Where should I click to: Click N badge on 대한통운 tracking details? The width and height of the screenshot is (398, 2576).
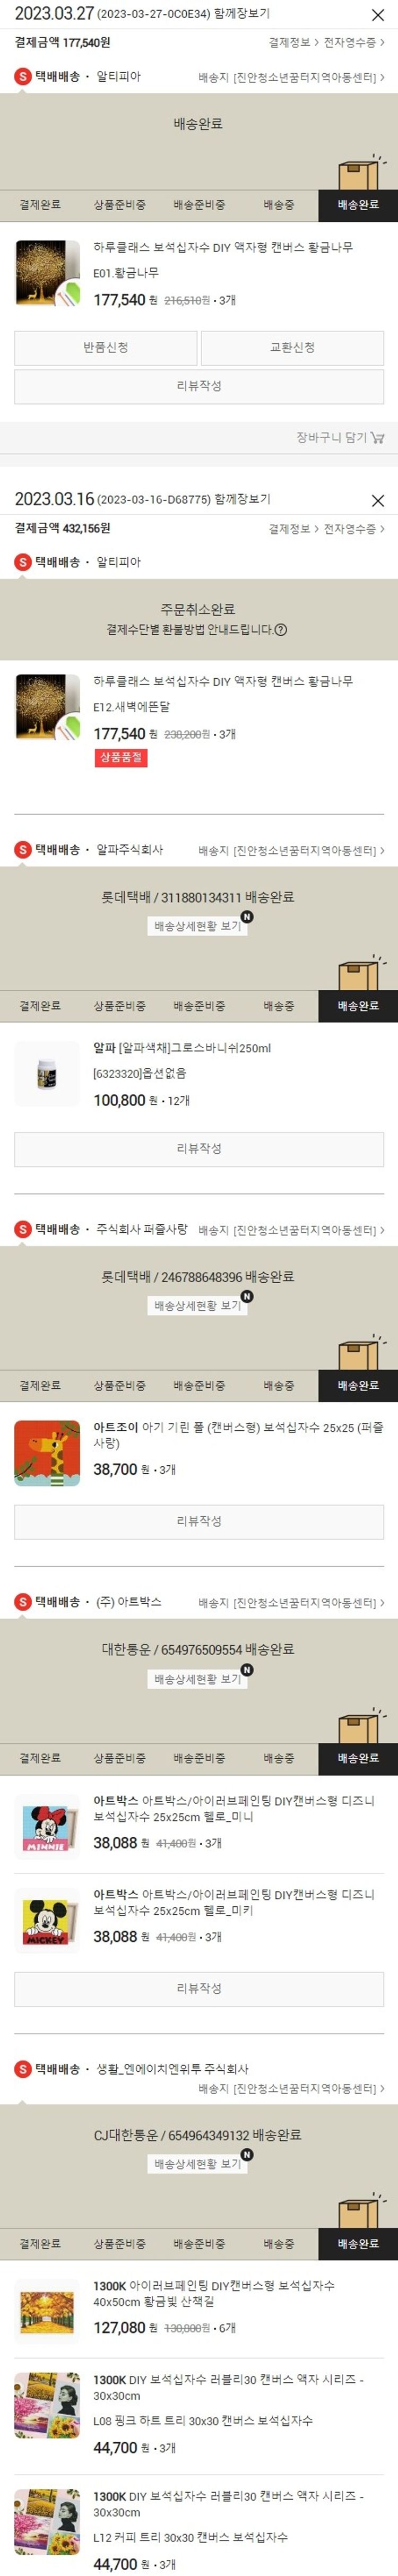(247, 1670)
